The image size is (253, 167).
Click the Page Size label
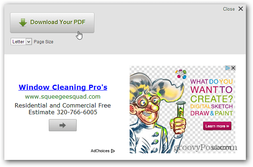[x=43, y=42]
